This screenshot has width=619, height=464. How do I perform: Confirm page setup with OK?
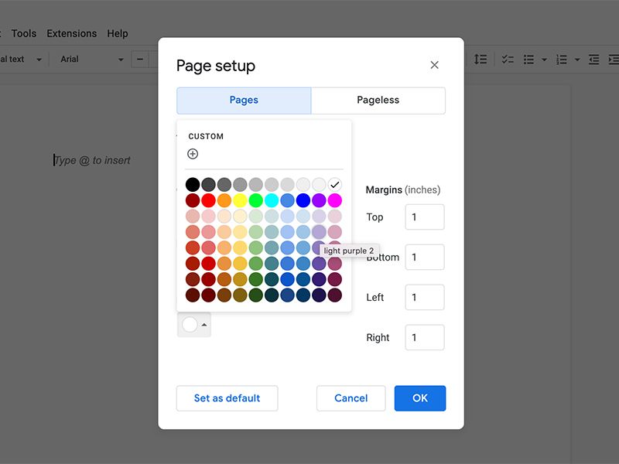420,398
